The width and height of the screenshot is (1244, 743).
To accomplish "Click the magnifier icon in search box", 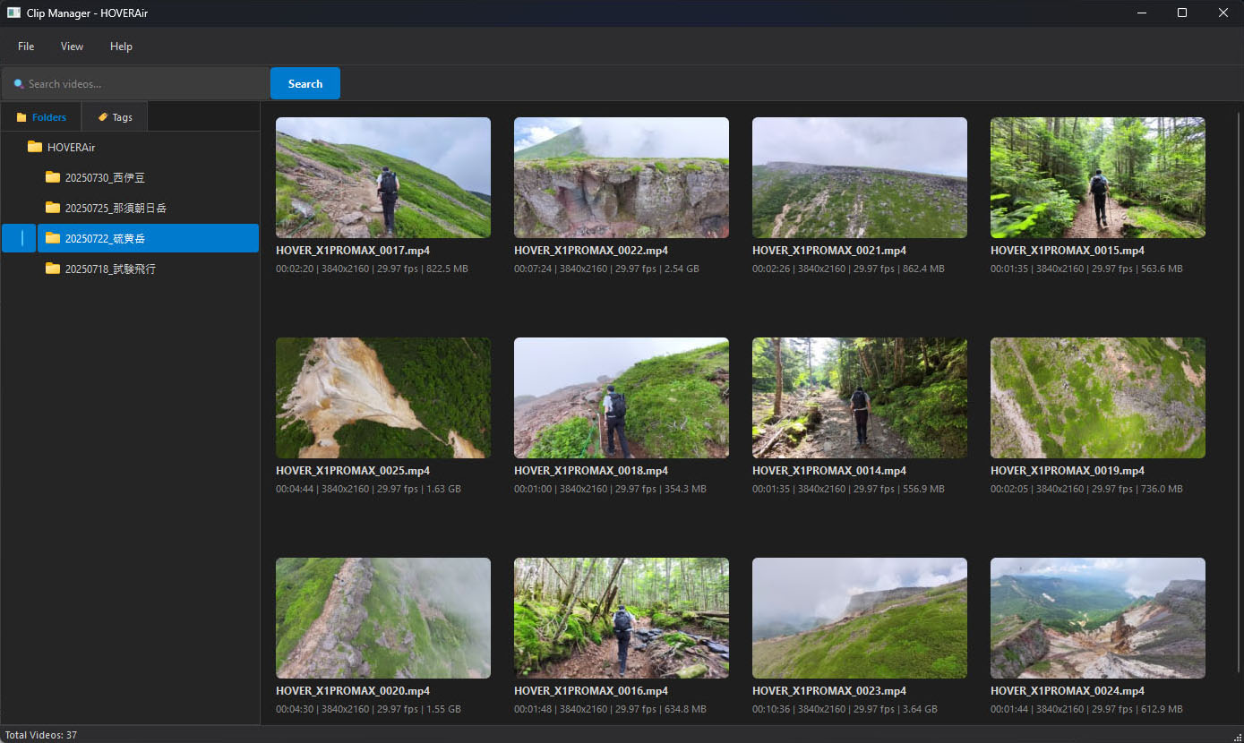I will (x=19, y=84).
